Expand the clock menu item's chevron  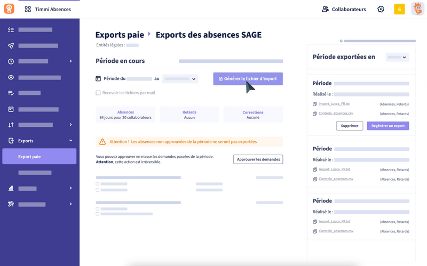point(71,61)
